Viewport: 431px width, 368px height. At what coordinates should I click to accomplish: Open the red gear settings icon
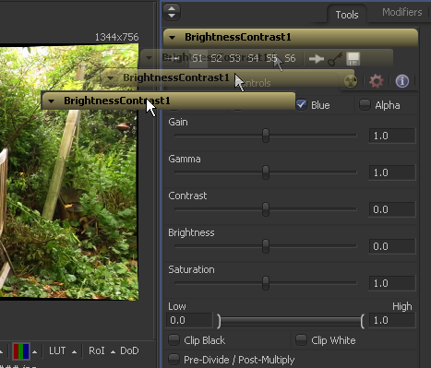point(377,81)
